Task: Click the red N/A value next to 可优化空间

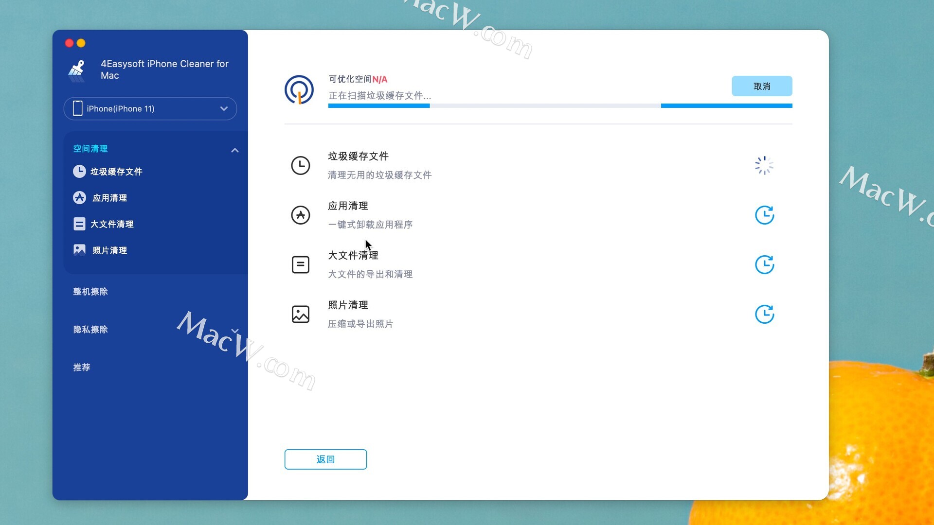Action: point(380,79)
